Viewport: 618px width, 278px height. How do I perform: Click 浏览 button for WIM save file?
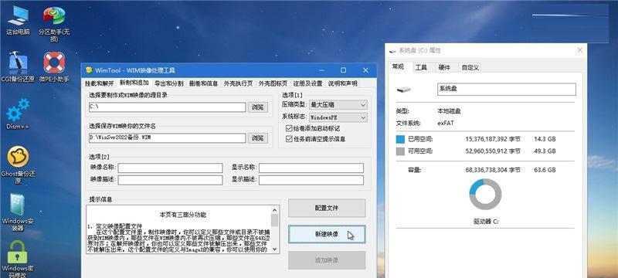point(258,137)
